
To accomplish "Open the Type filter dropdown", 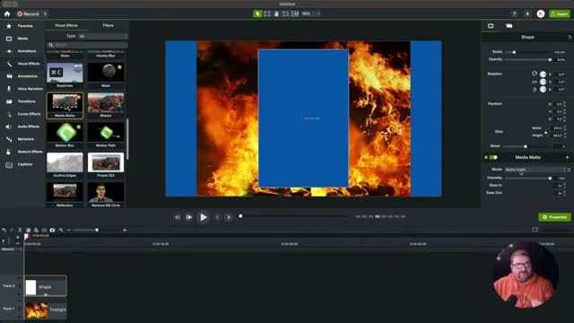I will coord(102,36).
